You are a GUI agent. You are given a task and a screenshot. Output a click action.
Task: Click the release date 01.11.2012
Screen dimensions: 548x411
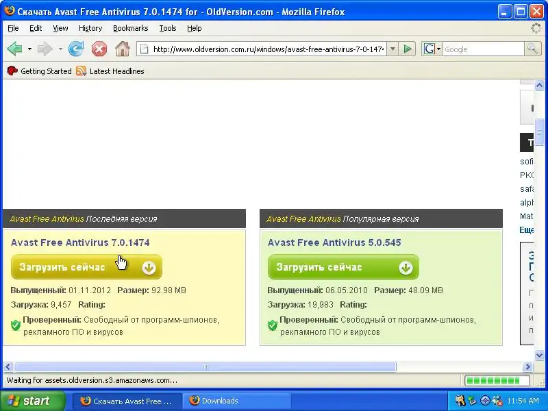click(x=90, y=290)
